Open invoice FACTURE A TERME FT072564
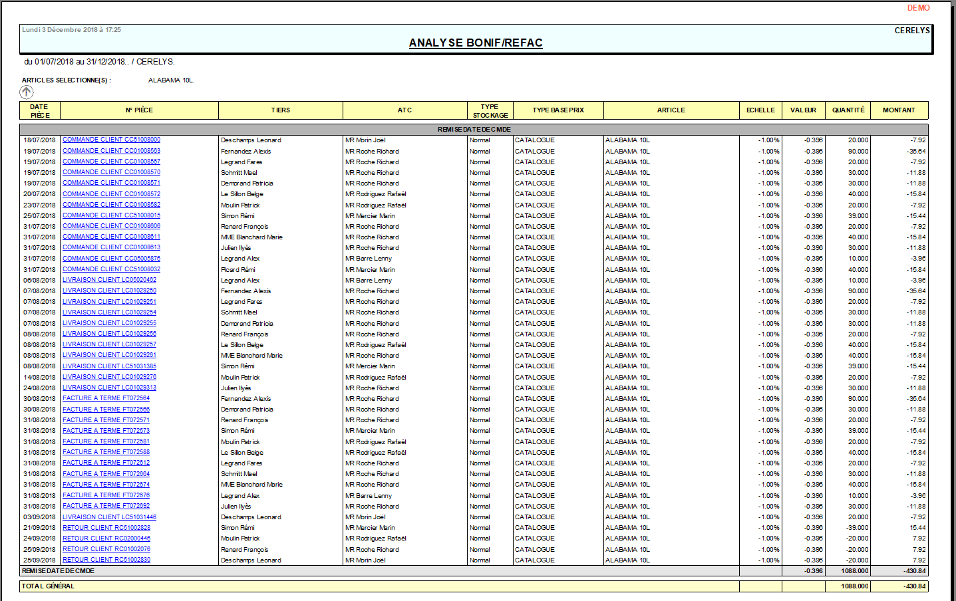956x601 pixels. coord(106,398)
